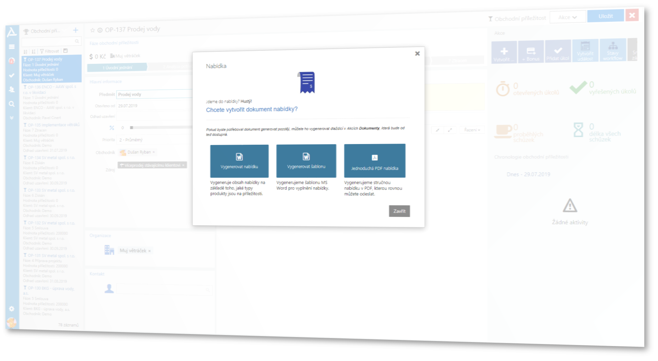658x361 pixels.
Task: Select OP-134 SV metal list item
Action: click(x=52, y=170)
